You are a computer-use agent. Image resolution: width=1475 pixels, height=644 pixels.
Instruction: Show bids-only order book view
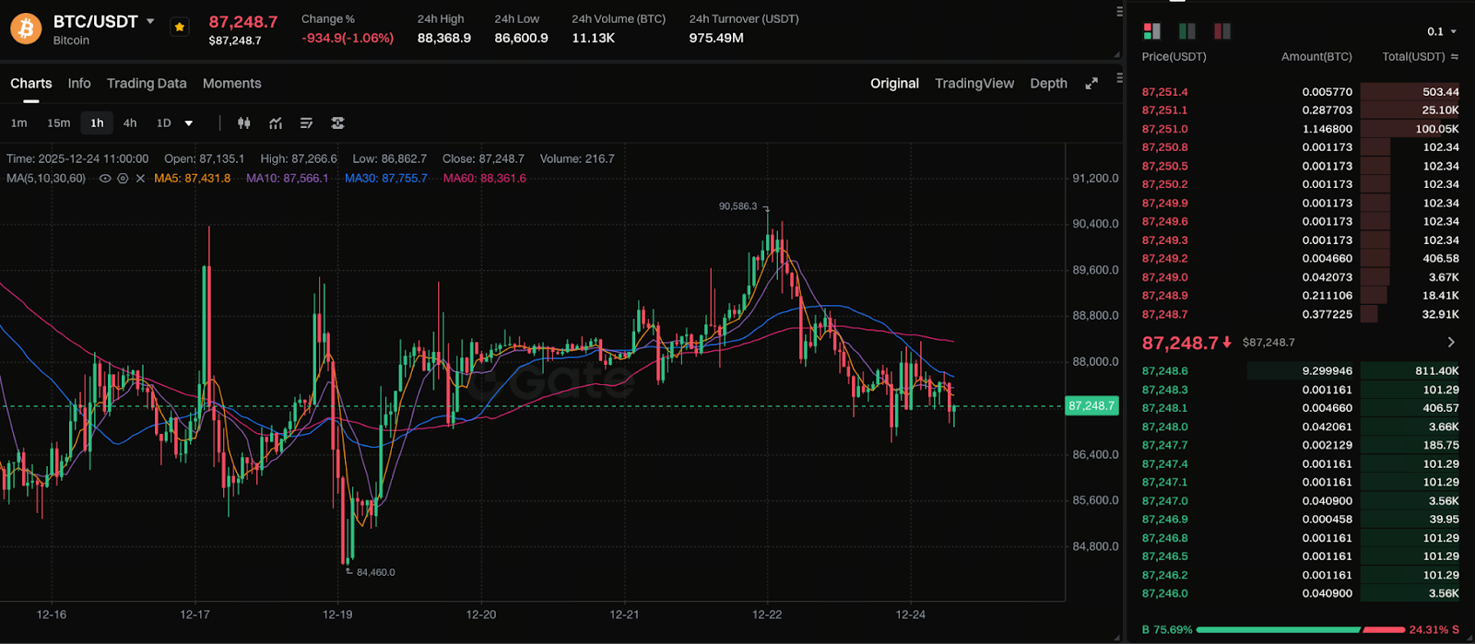(1187, 31)
